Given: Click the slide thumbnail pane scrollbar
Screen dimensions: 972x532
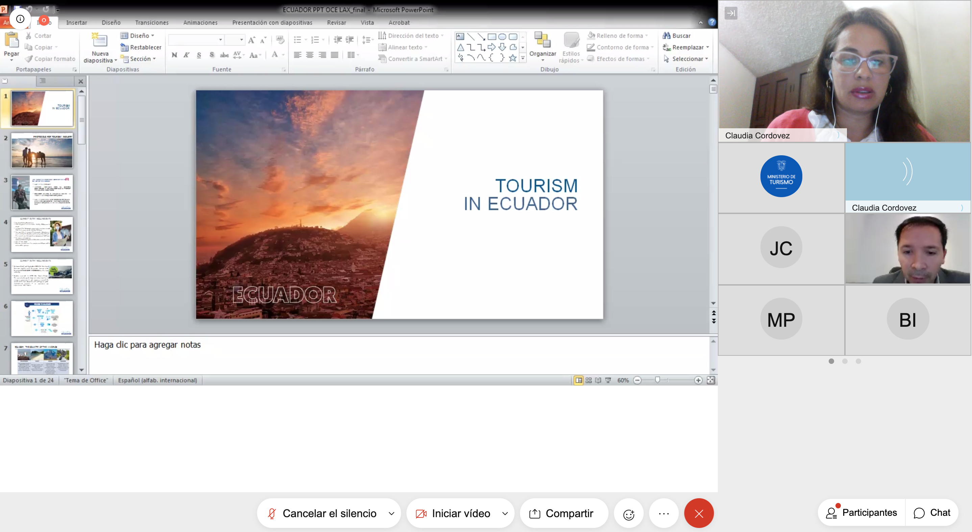Looking at the screenshot, I should [x=81, y=119].
